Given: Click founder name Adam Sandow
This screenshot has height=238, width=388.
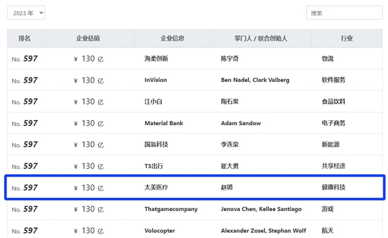Looking at the screenshot, I should (241, 123).
